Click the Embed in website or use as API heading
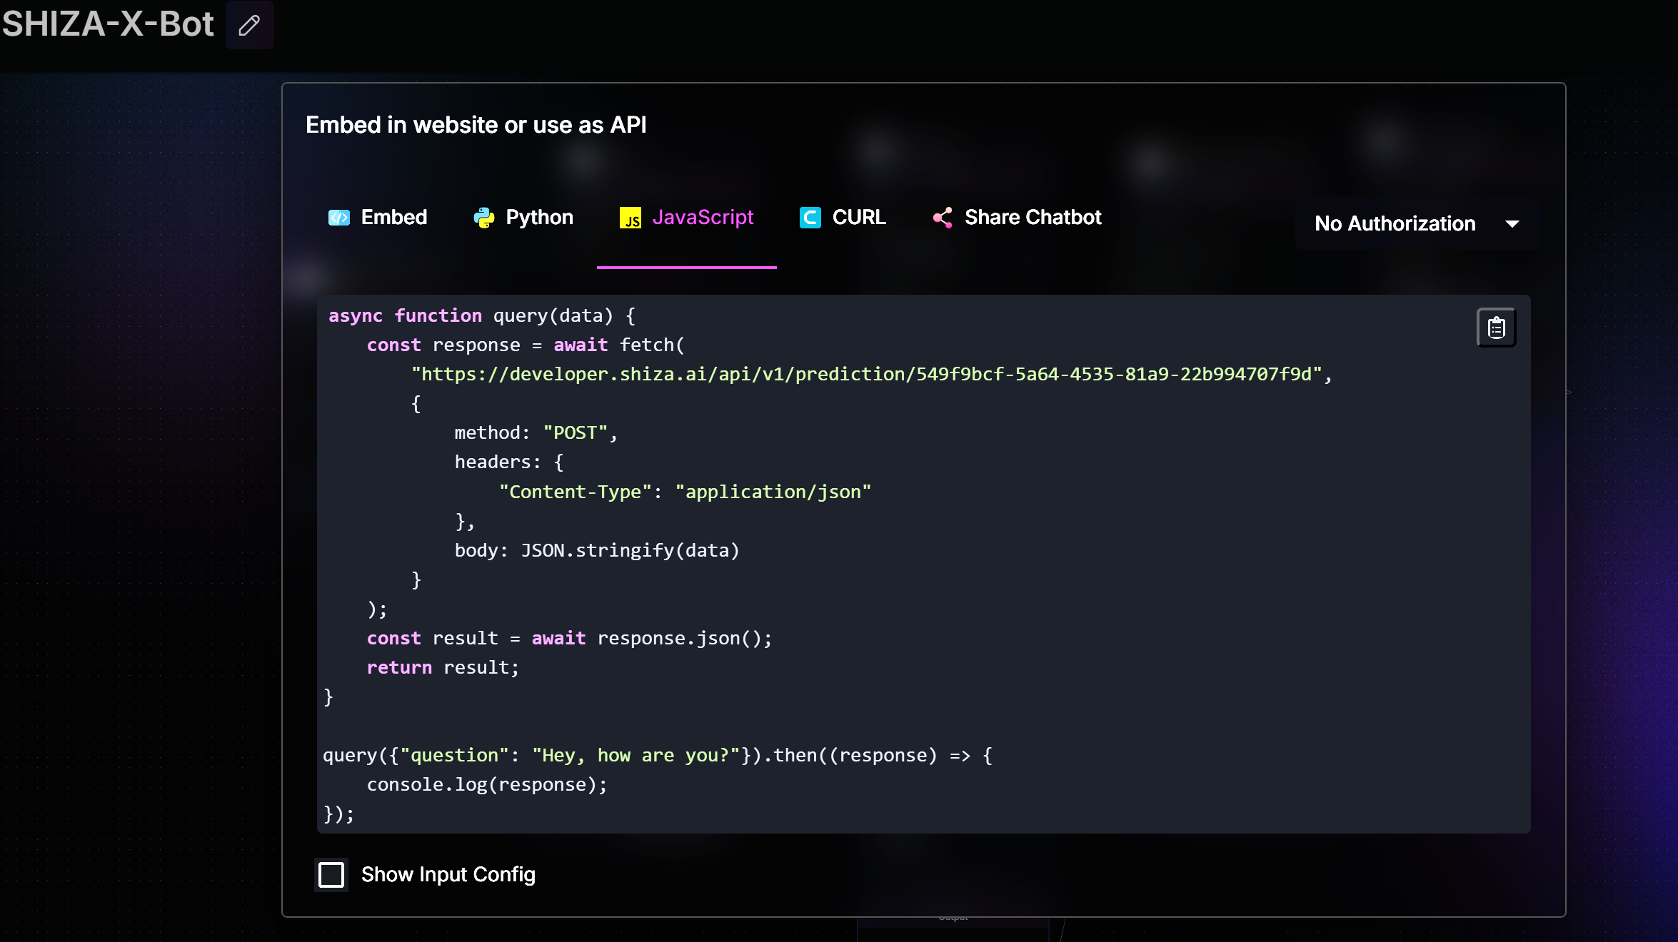This screenshot has width=1678, height=942. pyautogui.click(x=476, y=125)
